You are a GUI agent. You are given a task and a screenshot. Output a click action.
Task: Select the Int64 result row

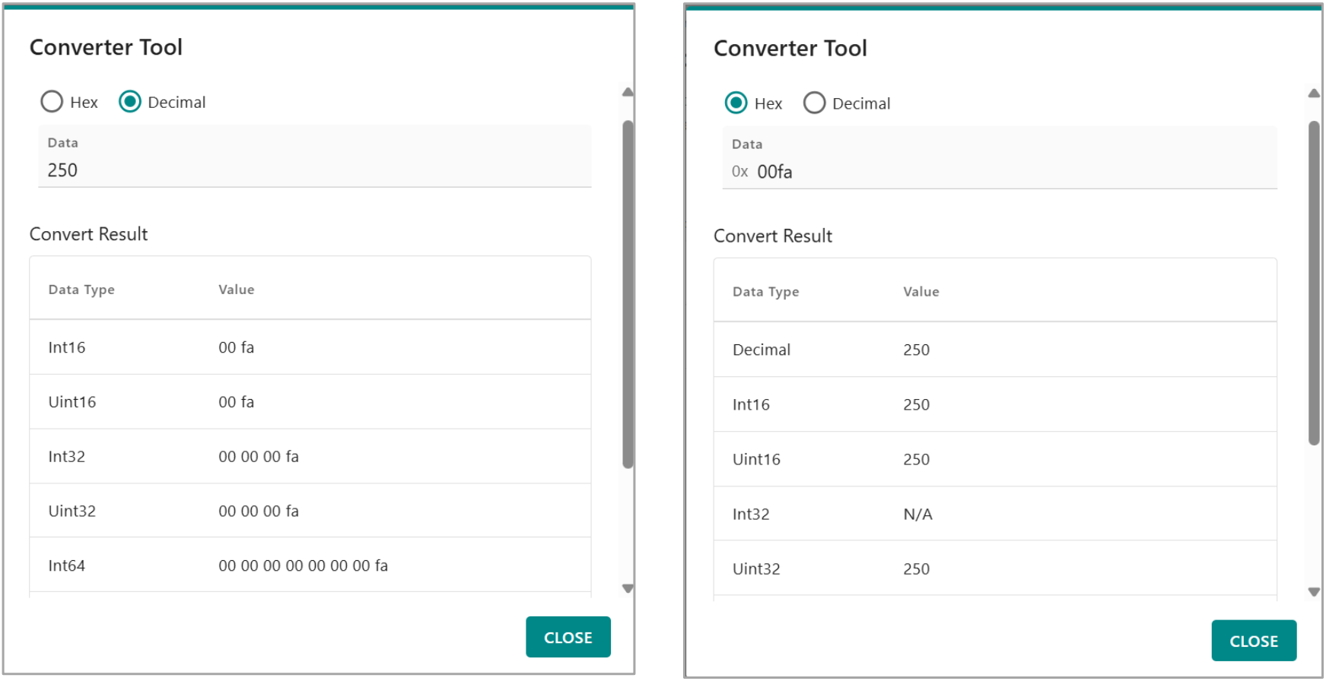click(310, 565)
